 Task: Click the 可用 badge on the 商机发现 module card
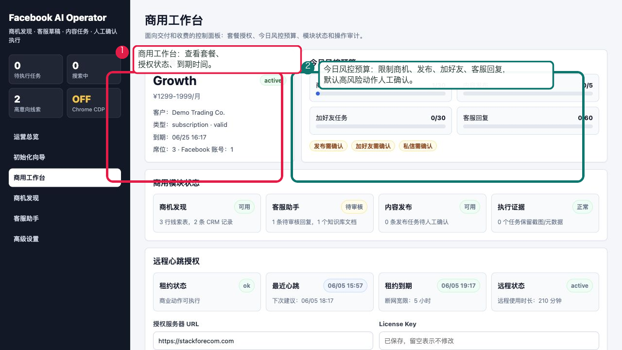pyautogui.click(x=244, y=207)
